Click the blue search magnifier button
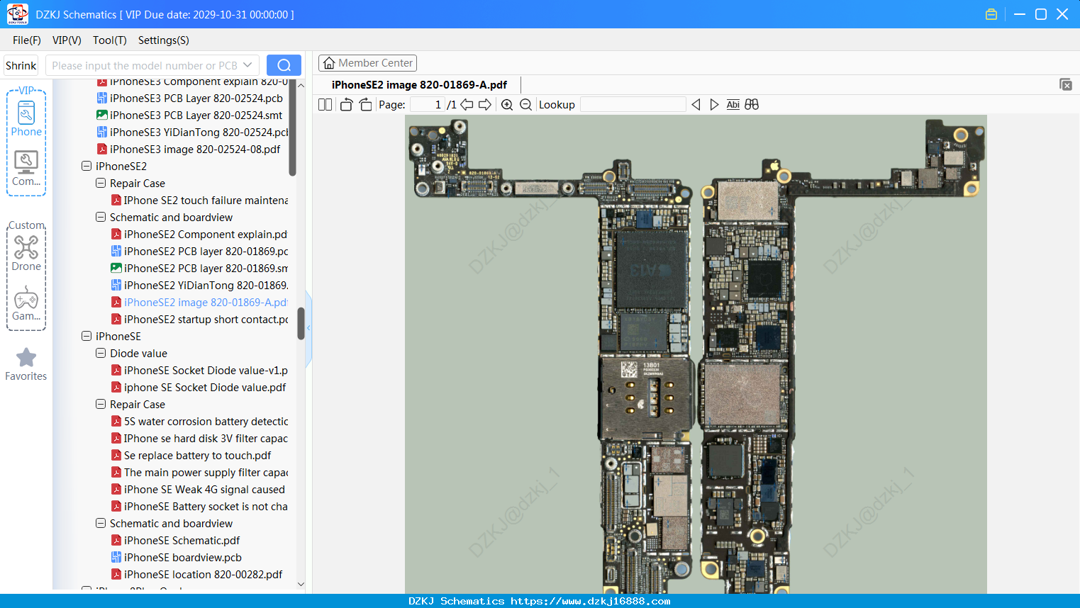The width and height of the screenshot is (1080, 608). coord(284,65)
